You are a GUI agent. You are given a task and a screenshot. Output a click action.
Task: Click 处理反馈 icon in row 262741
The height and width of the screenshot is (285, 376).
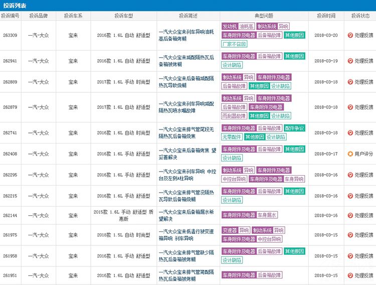(350, 132)
